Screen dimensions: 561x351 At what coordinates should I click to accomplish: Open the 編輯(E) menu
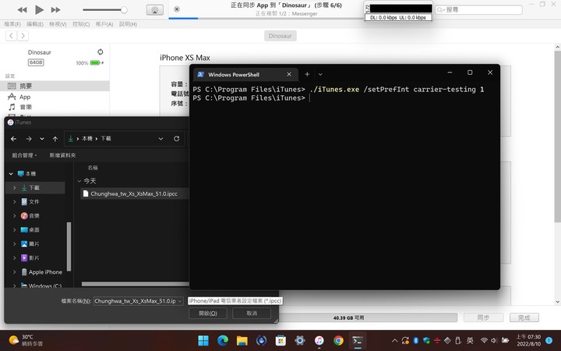pyautogui.click(x=35, y=24)
